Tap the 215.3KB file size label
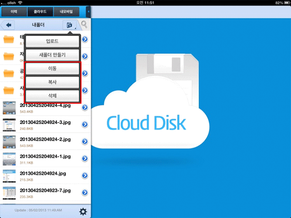 pyautogui.click(x=26, y=180)
